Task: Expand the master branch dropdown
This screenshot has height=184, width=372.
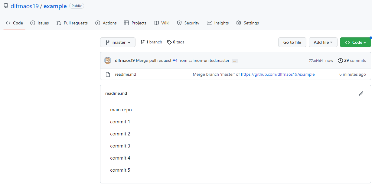Action: point(118,42)
